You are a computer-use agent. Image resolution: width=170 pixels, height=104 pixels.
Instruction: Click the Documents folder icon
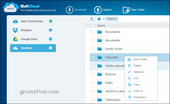(100, 40)
